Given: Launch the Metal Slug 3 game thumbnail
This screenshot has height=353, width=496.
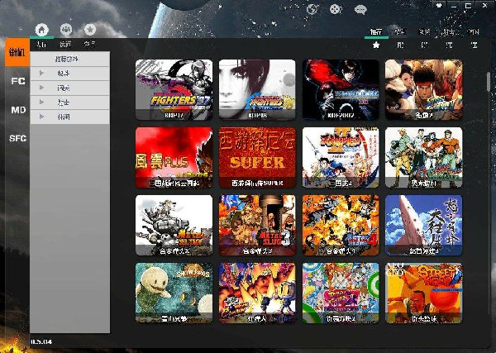Looking at the screenshot, I should coord(257,225).
